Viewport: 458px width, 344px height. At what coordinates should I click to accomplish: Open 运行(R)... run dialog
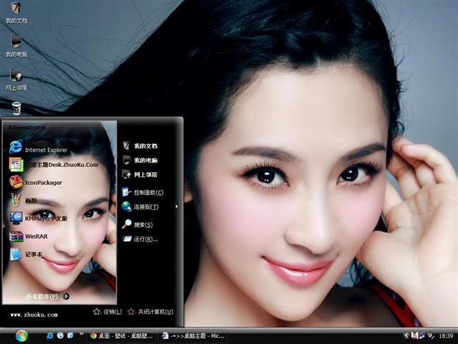pyautogui.click(x=140, y=239)
